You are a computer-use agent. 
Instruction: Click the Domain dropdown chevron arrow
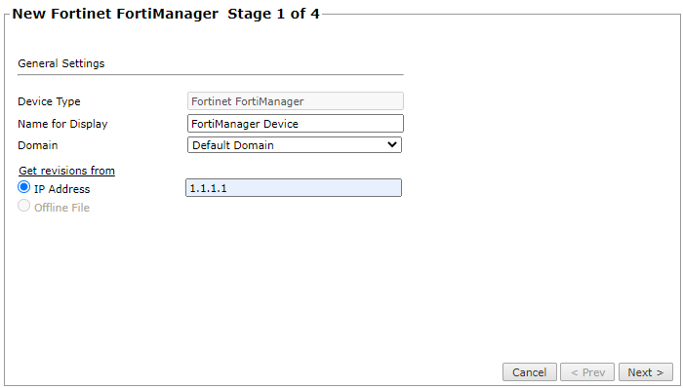[392, 144]
